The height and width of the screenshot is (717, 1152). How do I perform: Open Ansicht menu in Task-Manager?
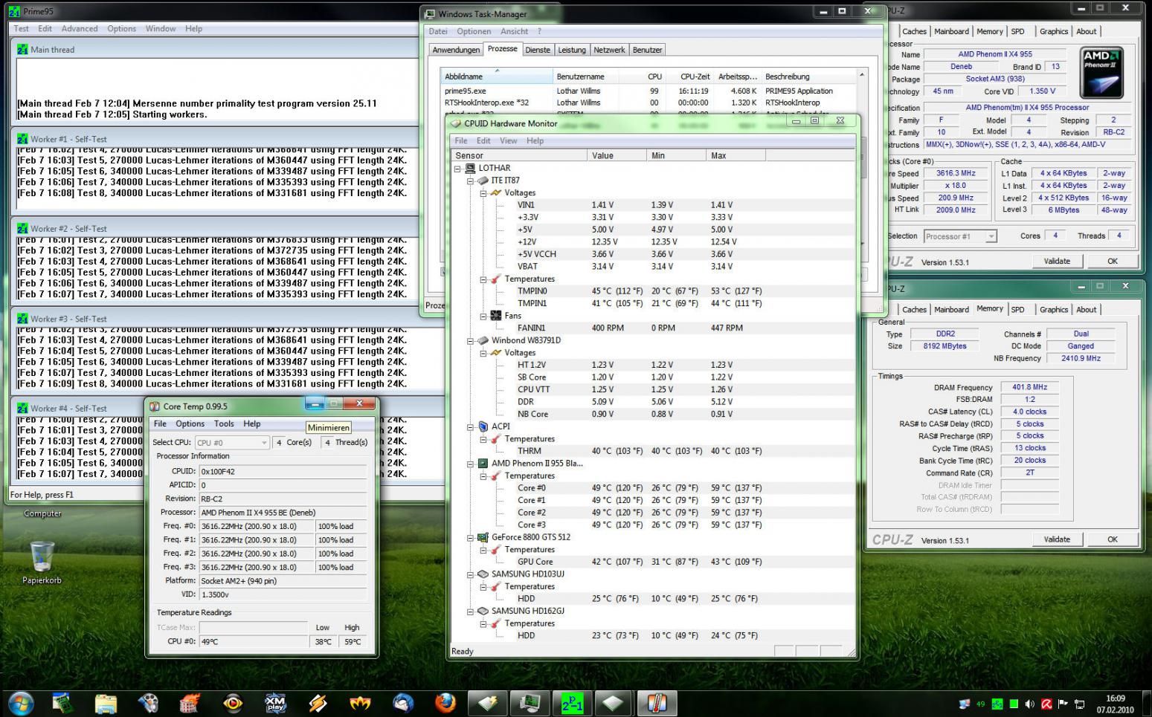coord(514,31)
